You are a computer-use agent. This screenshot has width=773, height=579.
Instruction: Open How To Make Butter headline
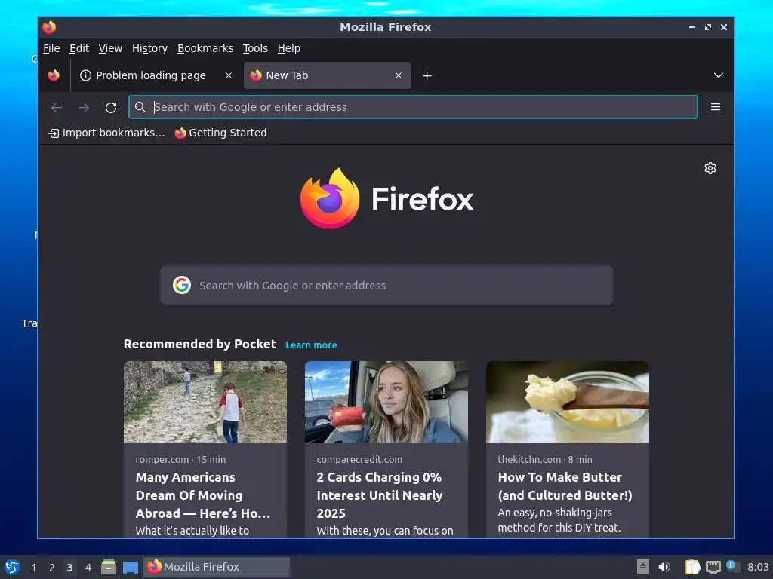(565, 486)
